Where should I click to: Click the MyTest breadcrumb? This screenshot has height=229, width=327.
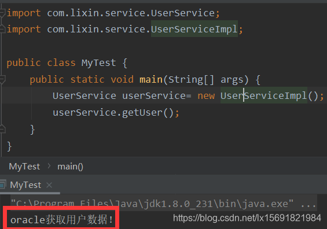click(24, 167)
